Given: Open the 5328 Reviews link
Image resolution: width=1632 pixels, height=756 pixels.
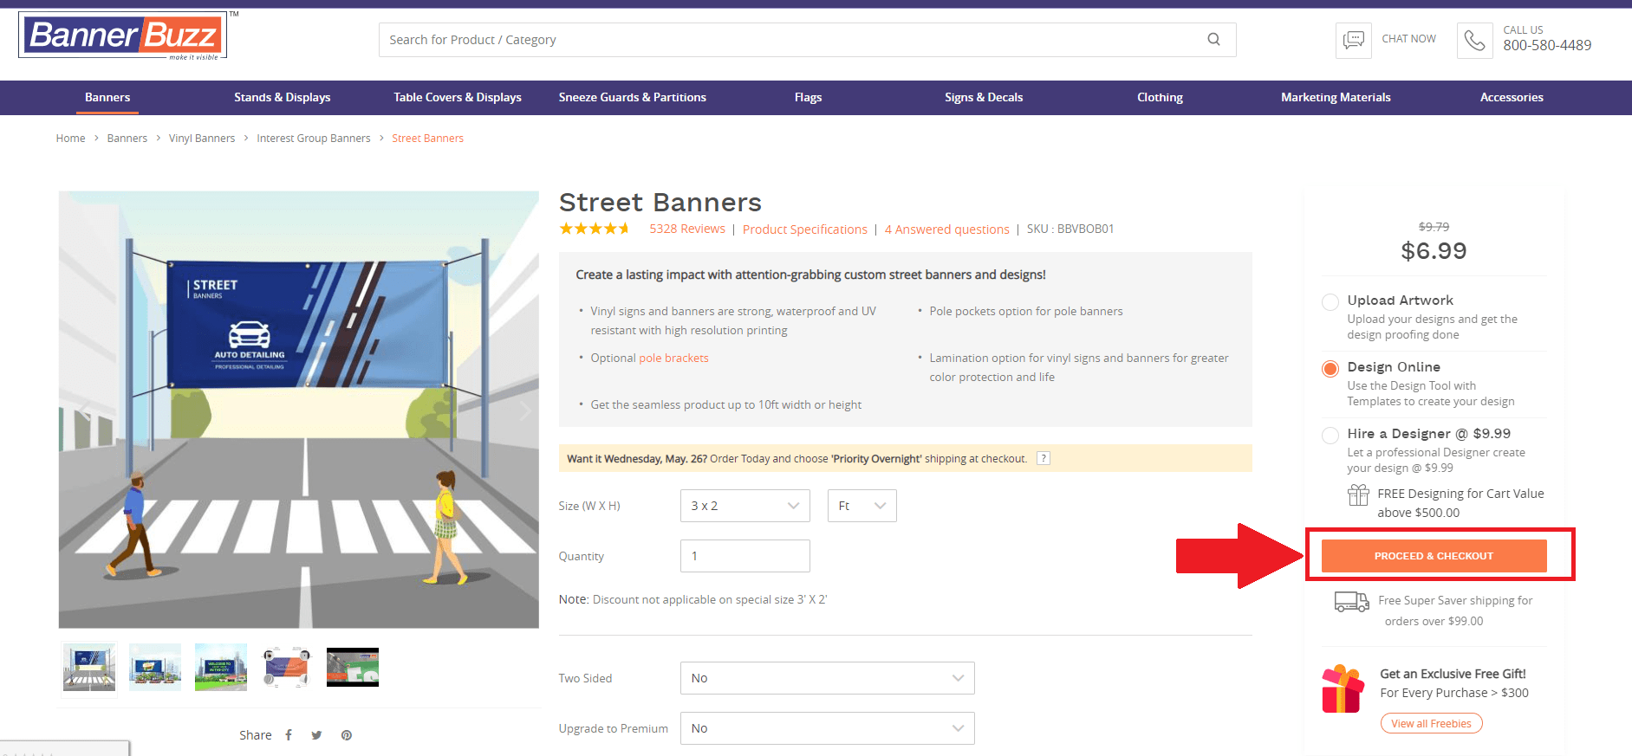Looking at the screenshot, I should [x=686, y=229].
